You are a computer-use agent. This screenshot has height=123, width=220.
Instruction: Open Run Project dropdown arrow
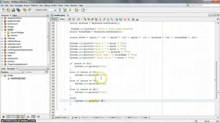(x=73, y=10)
